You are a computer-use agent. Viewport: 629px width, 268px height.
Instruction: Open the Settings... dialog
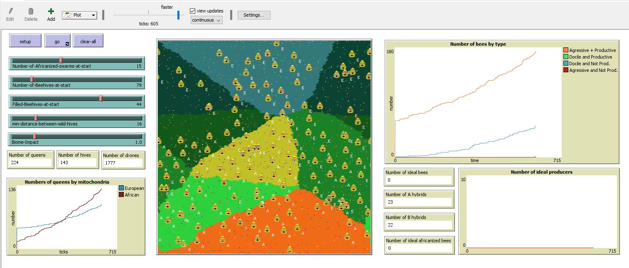pos(253,15)
